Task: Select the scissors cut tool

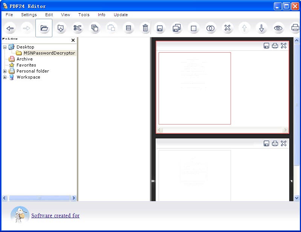Action: [77, 28]
